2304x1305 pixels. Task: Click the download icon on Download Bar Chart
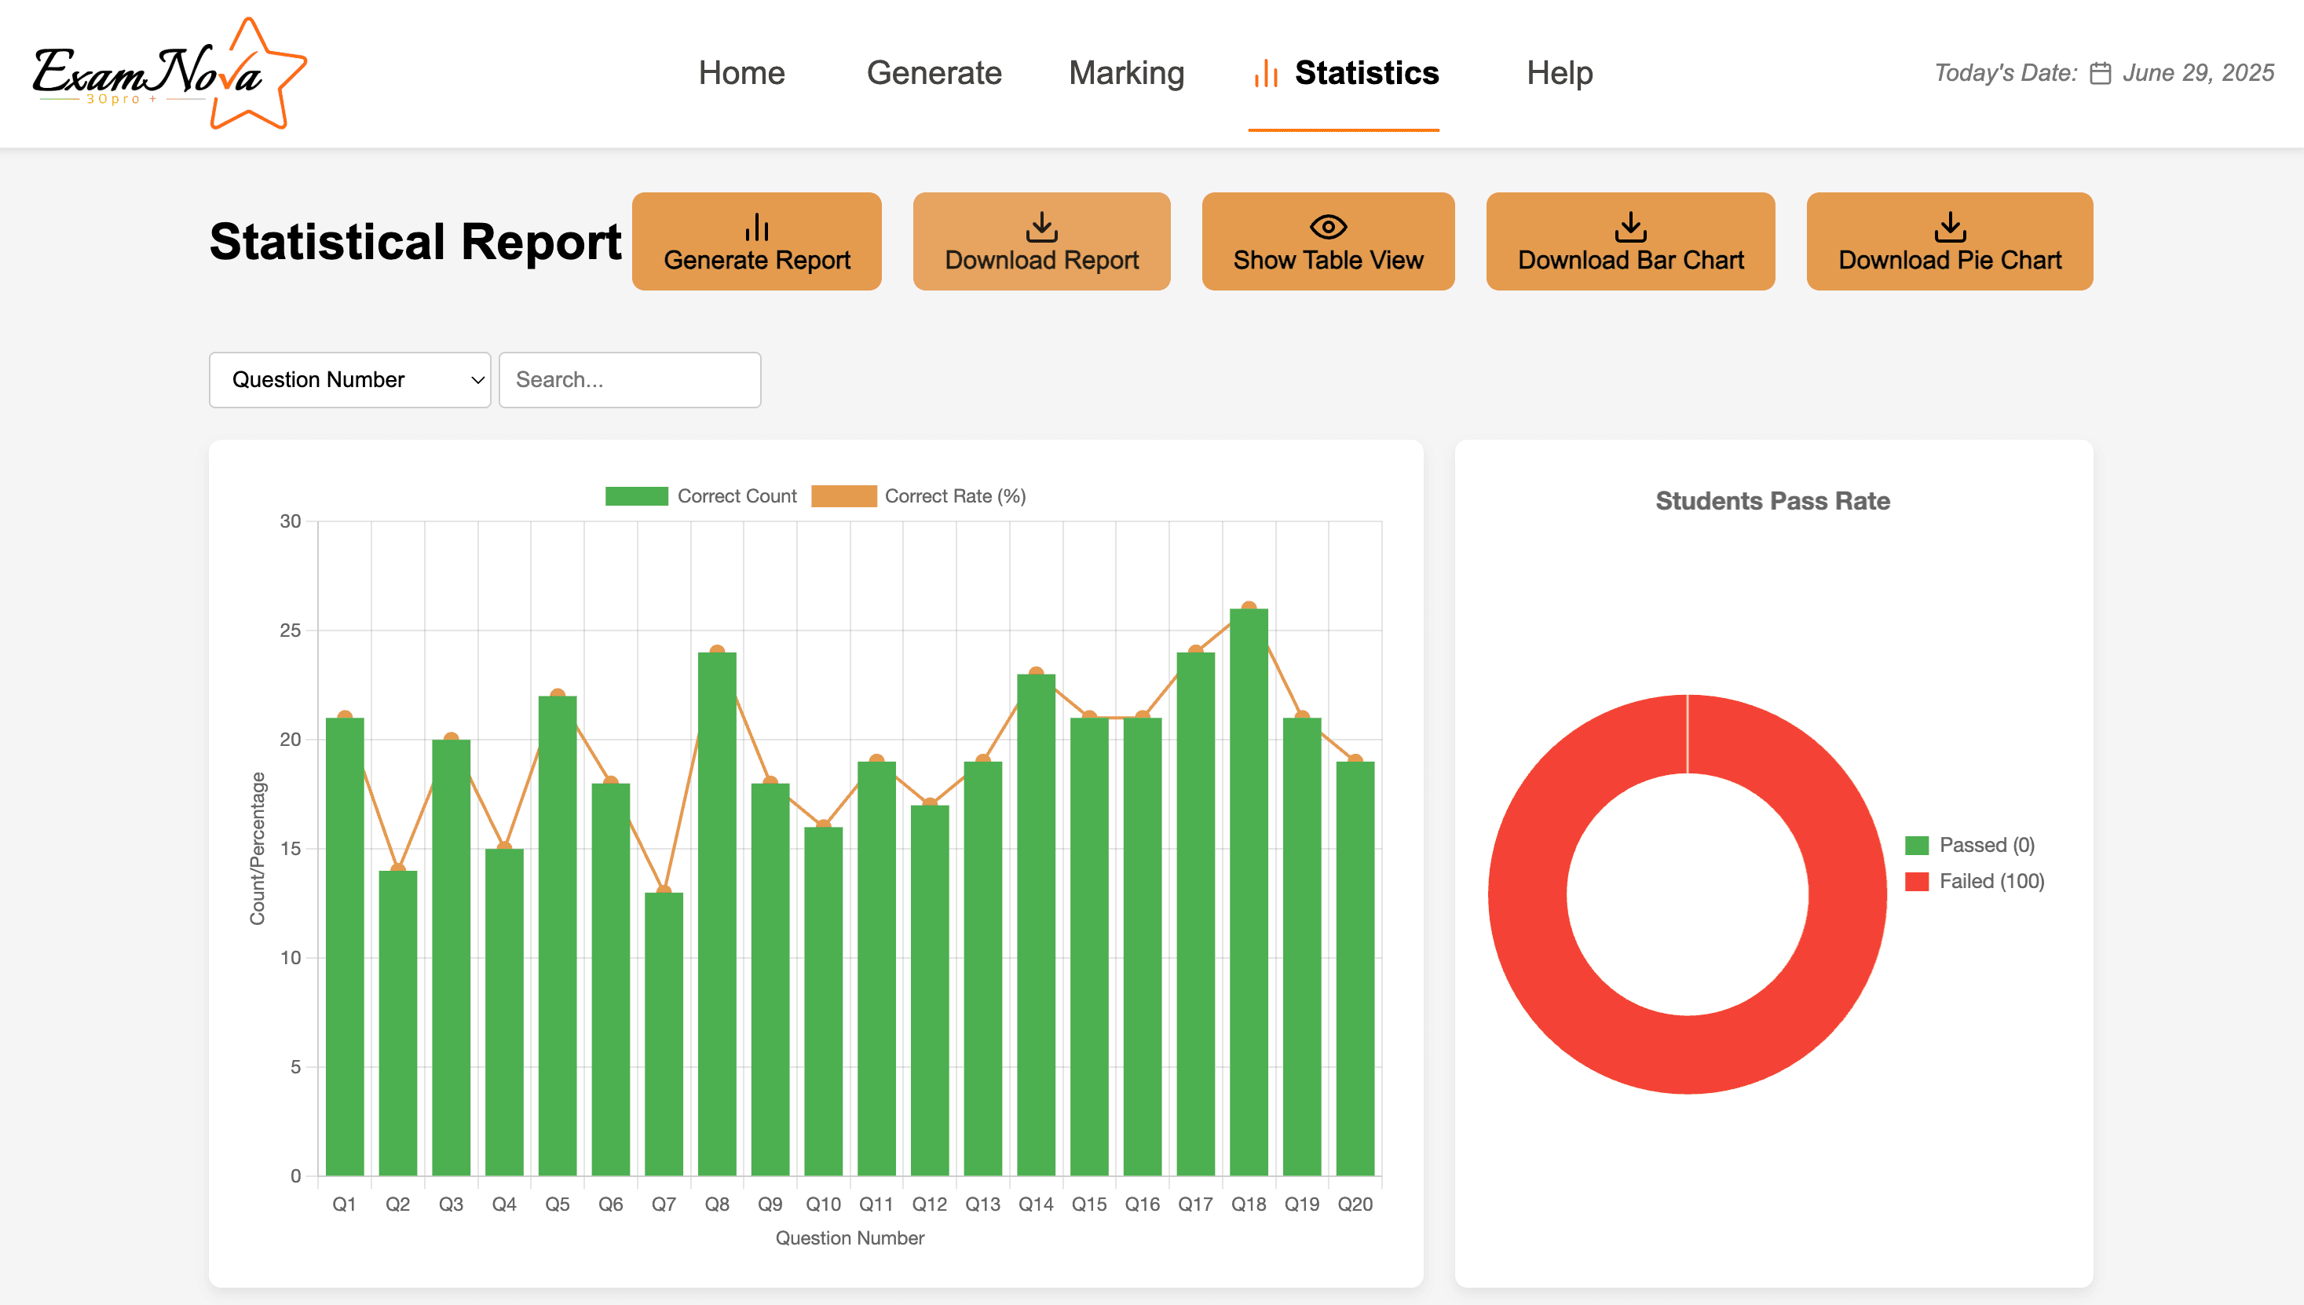pos(1630,227)
